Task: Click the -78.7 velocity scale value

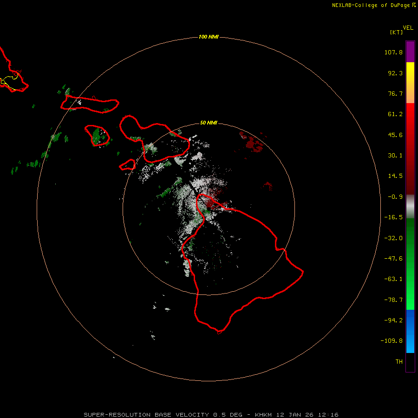Action: (393, 300)
